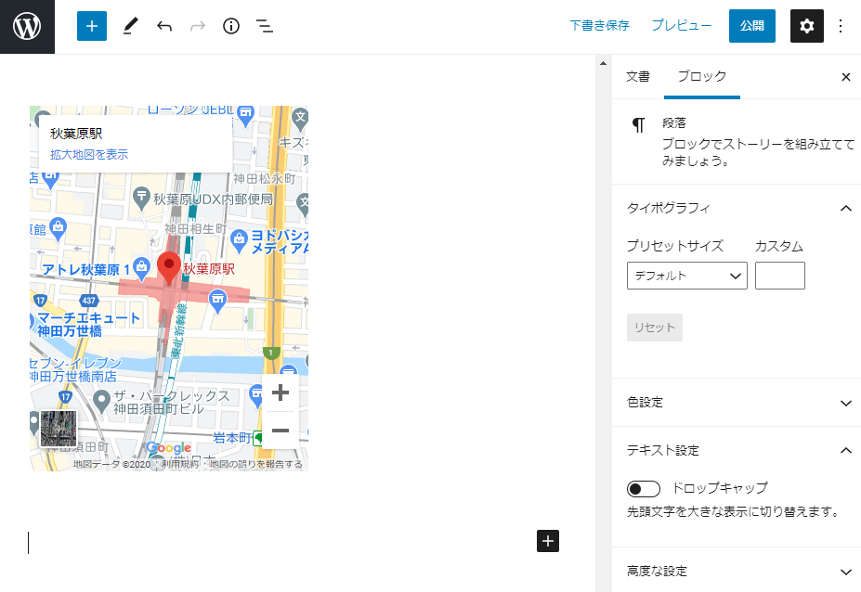Publish the post with 公開
The width and height of the screenshot is (861, 592).
pyautogui.click(x=751, y=26)
